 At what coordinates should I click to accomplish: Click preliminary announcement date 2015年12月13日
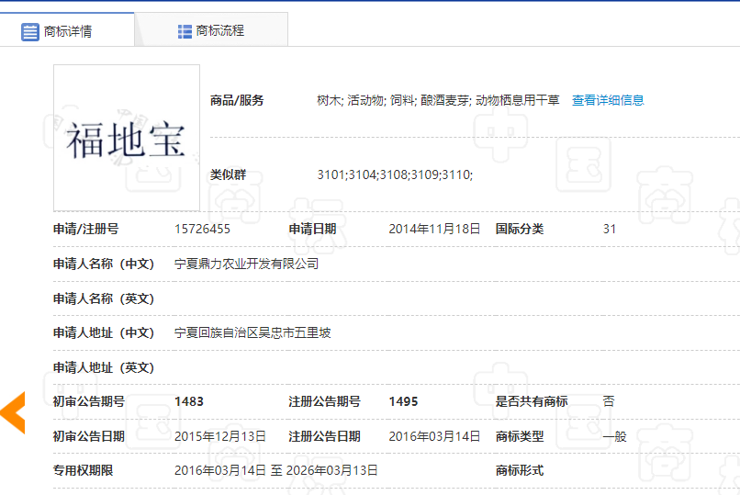pos(220,436)
